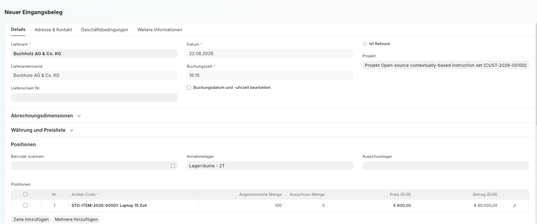
Task: Click into the Lieferschein Nr. field
Action: tap(94, 97)
